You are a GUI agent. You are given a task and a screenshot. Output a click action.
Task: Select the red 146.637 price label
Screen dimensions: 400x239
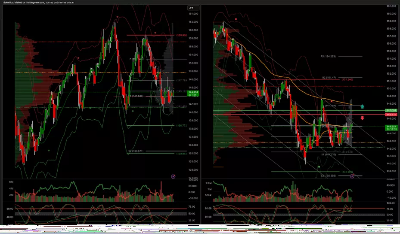[x=391, y=115]
